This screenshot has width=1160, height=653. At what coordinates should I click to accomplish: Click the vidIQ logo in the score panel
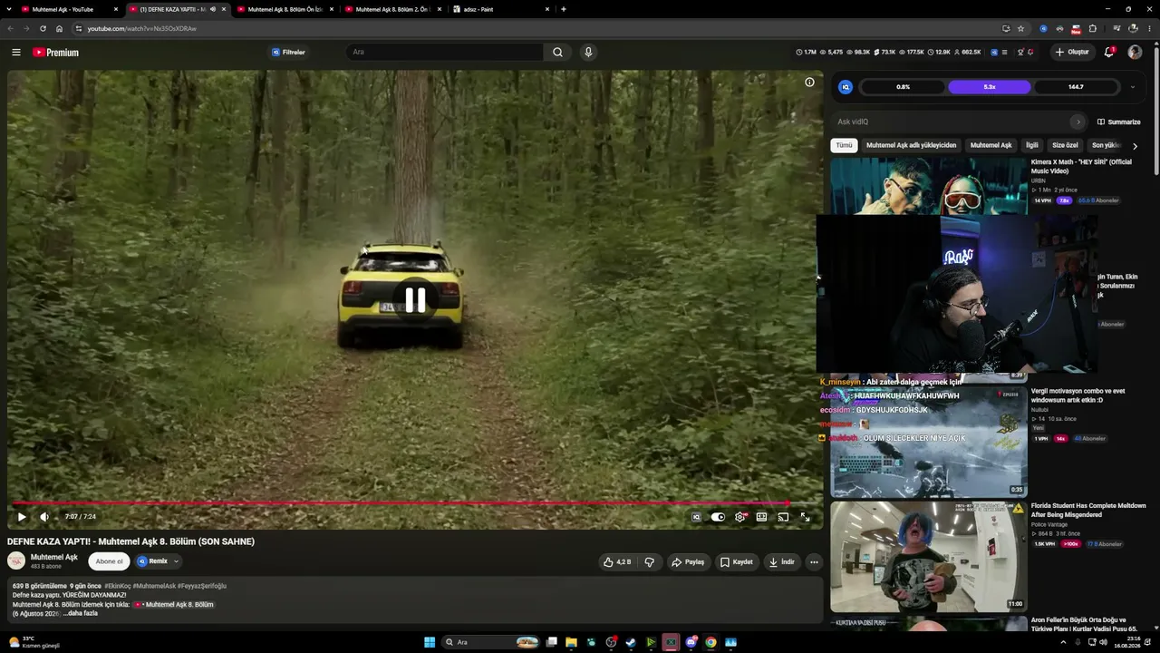(x=846, y=87)
